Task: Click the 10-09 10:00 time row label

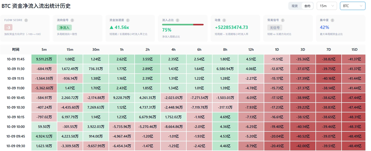Action: click(16, 127)
